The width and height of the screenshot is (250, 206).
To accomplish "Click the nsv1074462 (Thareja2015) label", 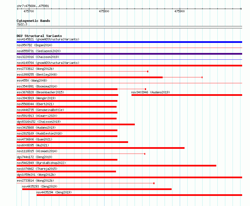I will pos(37,169).
